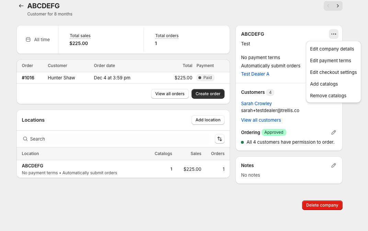368x231 pixels.
Task: Click the Customers count badge 4
Action: pyautogui.click(x=270, y=92)
